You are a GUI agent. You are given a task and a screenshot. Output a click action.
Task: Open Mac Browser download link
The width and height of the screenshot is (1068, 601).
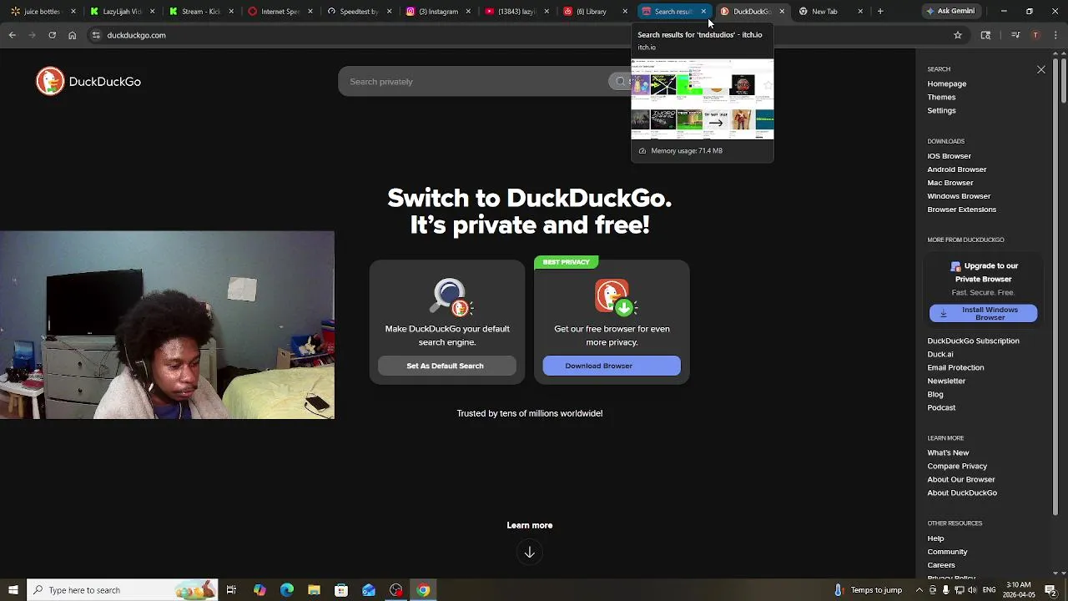(x=950, y=183)
